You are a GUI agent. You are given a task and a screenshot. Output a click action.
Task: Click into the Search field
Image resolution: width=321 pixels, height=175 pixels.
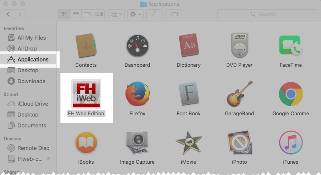[268, 14]
